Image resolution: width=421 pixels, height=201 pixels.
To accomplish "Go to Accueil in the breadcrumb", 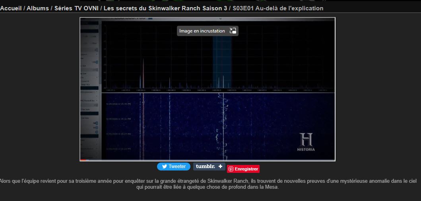I will tap(11, 8).
